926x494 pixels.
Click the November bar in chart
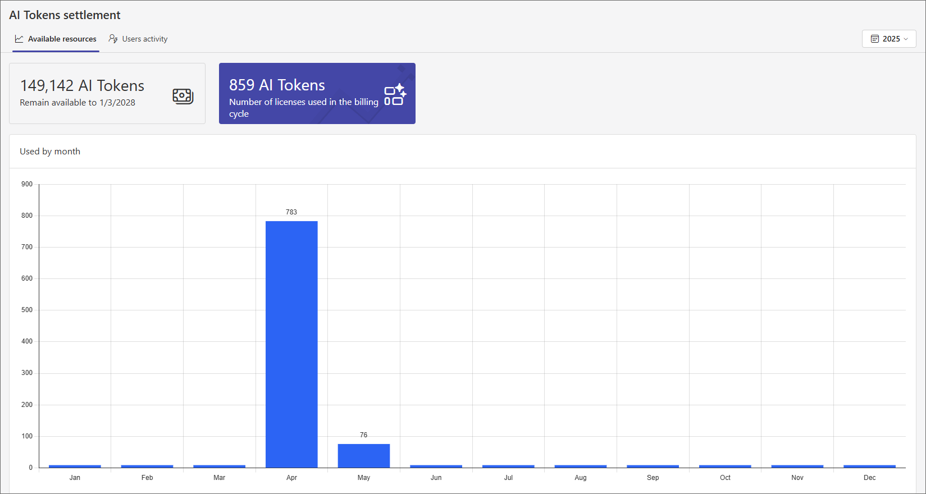click(x=797, y=466)
